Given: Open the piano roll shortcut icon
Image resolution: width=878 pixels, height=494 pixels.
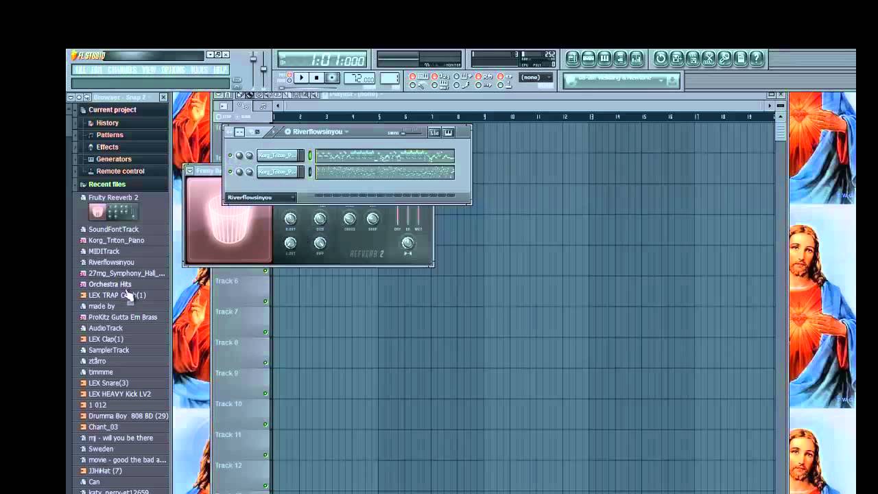Looking at the screenshot, I should coord(604,59).
